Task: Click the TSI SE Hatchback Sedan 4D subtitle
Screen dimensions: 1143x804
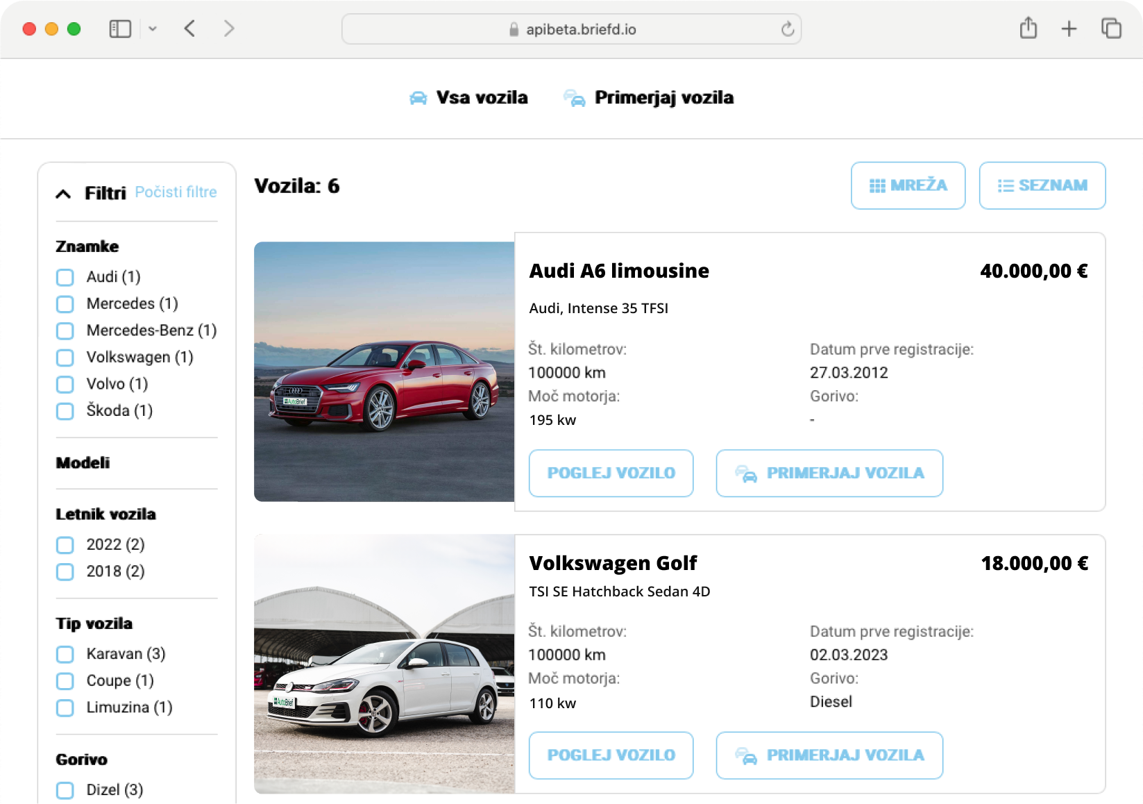Action: (620, 592)
